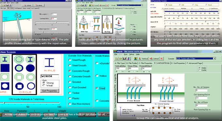Pick the No Cap tower picture
This screenshot has height=121, width=222.
click(107, 24)
